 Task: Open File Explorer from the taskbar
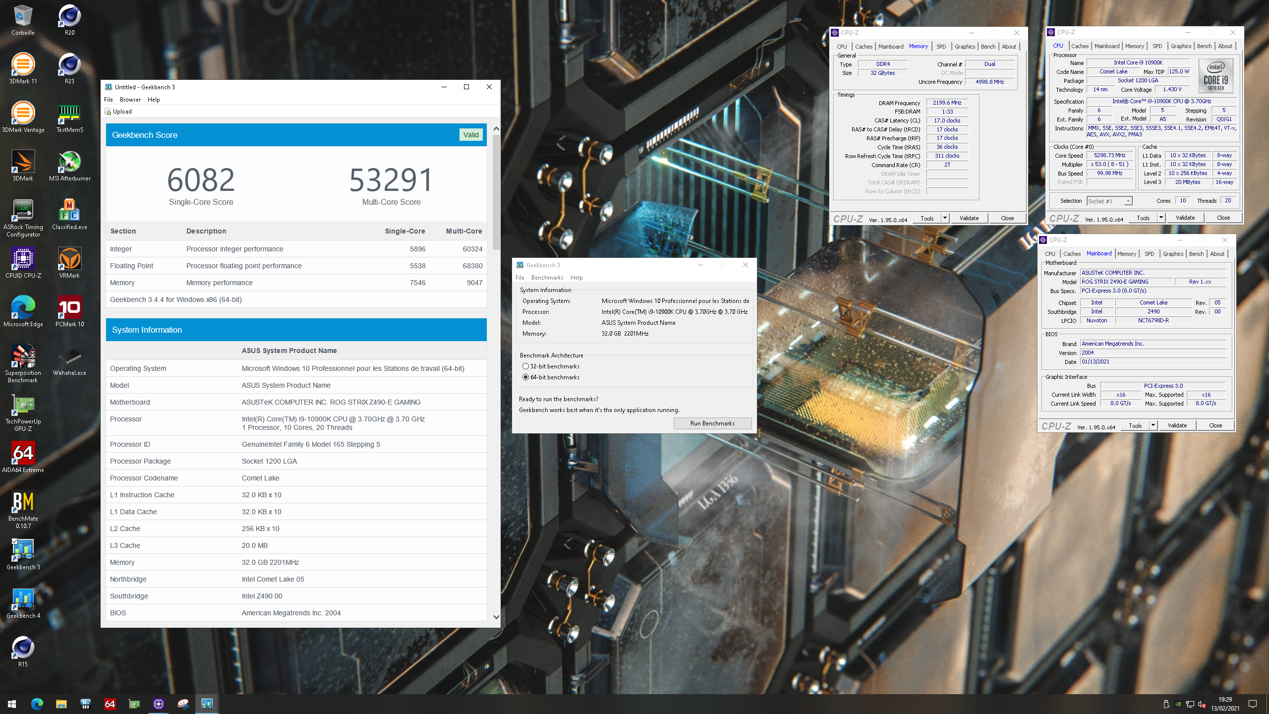(x=61, y=704)
